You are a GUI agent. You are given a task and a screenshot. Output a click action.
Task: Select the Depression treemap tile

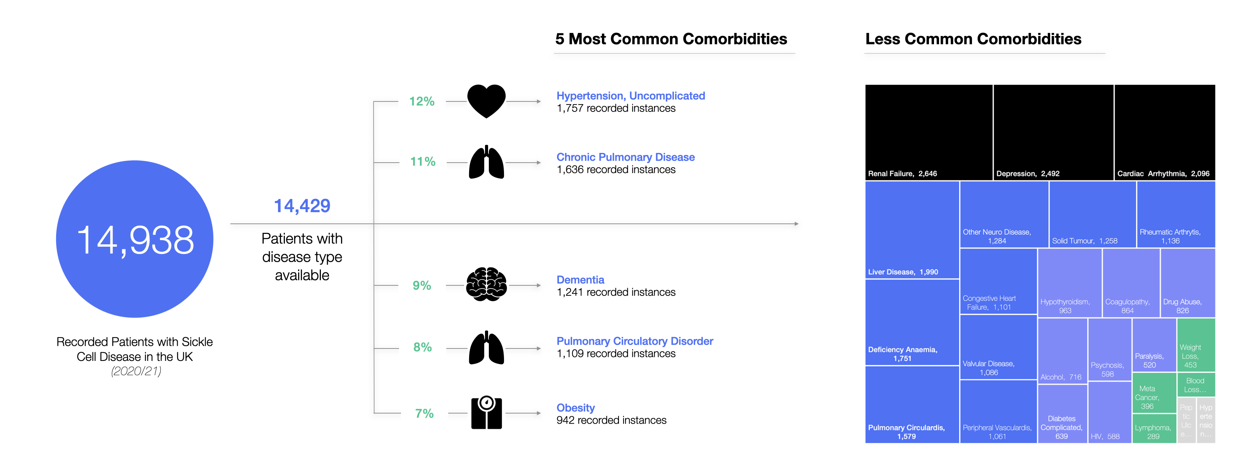(x=1054, y=132)
